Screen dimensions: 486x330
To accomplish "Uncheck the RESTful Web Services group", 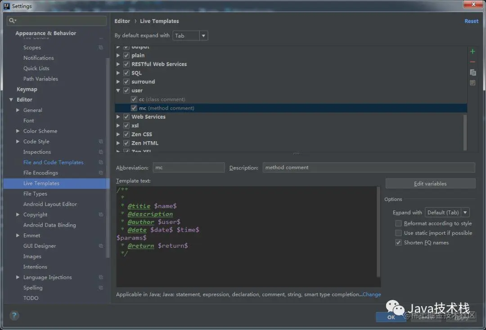I will pyautogui.click(x=126, y=64).
